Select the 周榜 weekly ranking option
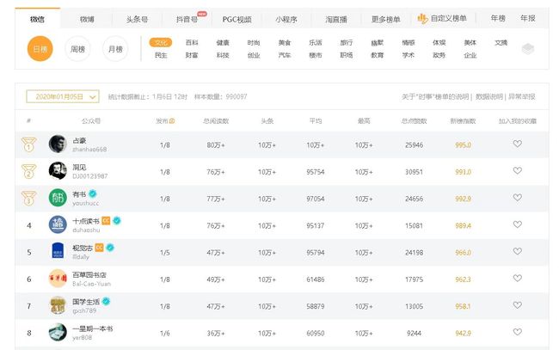 point(77,48)
